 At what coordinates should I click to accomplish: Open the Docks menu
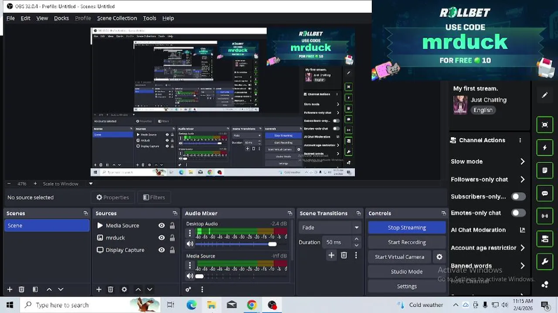(x=61, y=18)
